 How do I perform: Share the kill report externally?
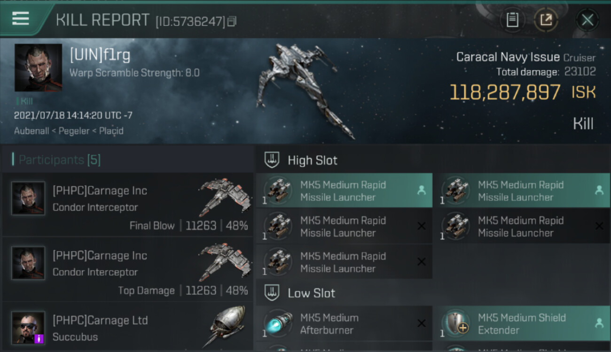click(546, 20)
